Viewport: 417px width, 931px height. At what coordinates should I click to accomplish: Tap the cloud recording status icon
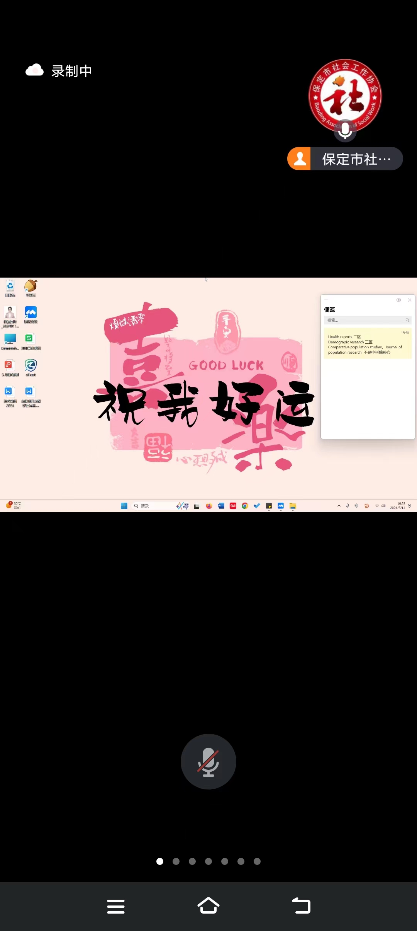click(x=35, y=70)
